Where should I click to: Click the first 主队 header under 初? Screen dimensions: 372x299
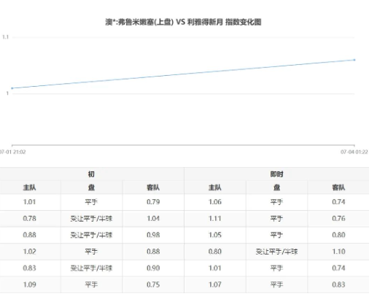click(29, 187)
